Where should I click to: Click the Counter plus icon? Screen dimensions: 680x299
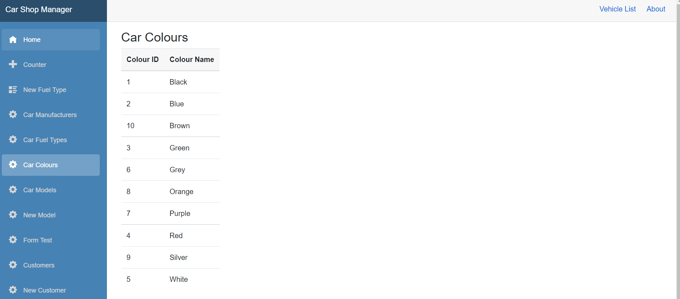(x=13, y=64)
